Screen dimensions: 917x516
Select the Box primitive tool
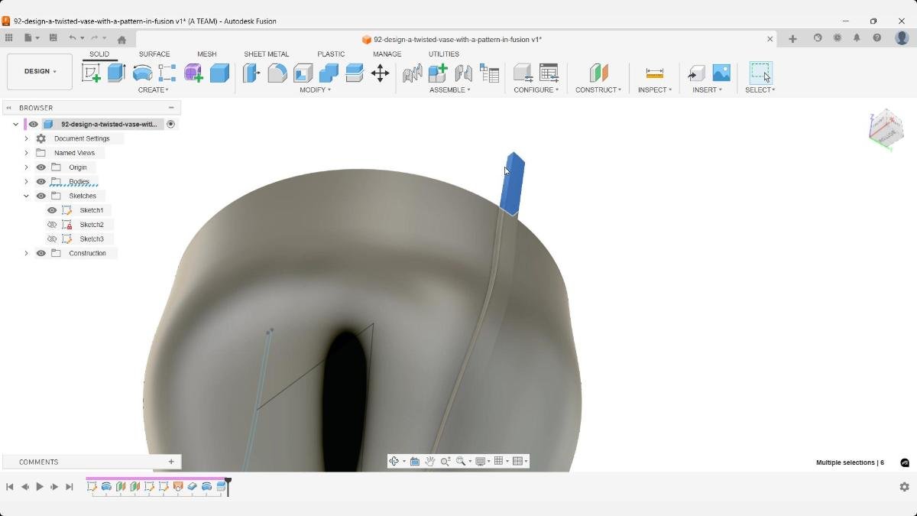coord(219,73)
